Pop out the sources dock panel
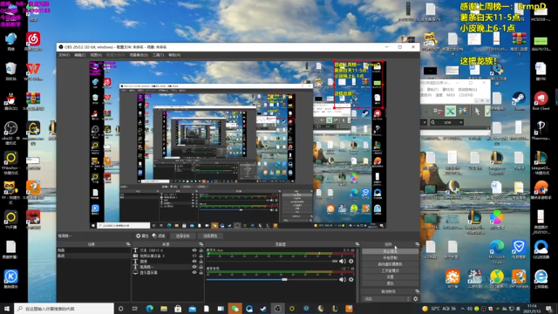This screenshot has height=314, width=558. [x=201, y=244]
